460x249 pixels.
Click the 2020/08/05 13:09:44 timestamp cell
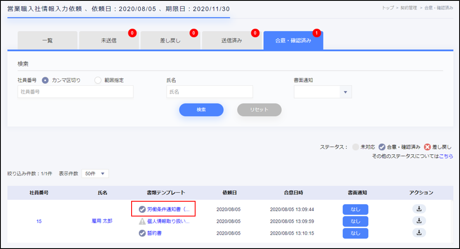(x=292, y=209)
